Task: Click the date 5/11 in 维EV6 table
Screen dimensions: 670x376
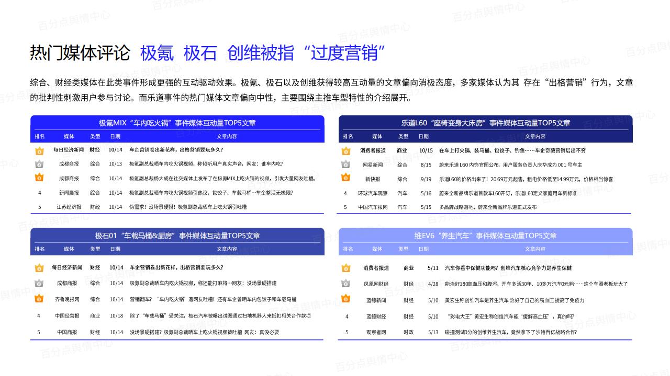Action: [433, 268]
